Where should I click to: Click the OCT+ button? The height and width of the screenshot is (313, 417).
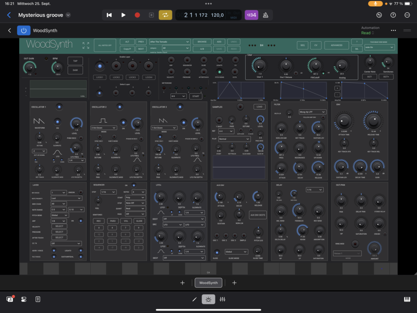386,77
